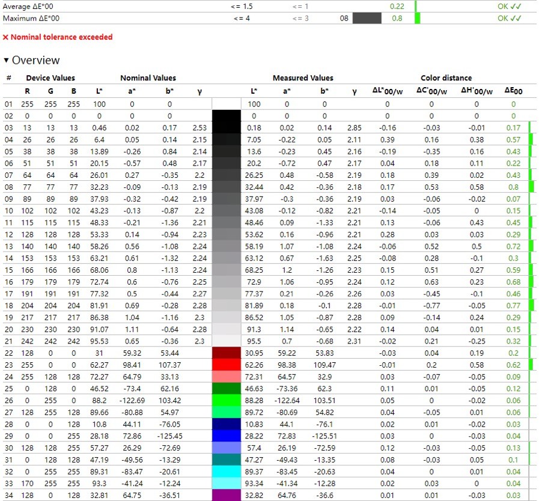
Task: Click the nominal L* 53.33 in row 12
Action: pyautogui.click(x=99, y=234)
